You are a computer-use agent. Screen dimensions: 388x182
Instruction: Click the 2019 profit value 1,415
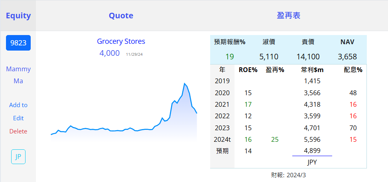click(x=312, y=81)
